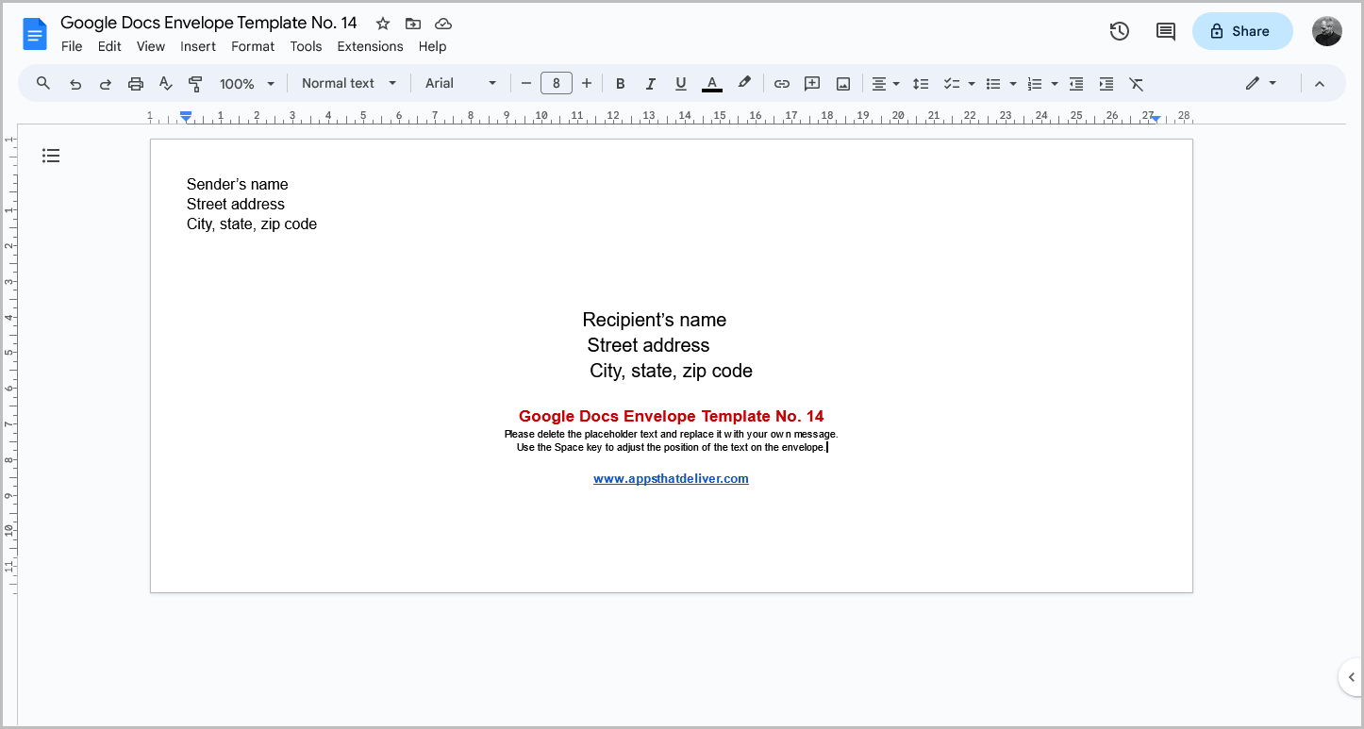Insert an image from toolbar

click(x=843, y=84)
